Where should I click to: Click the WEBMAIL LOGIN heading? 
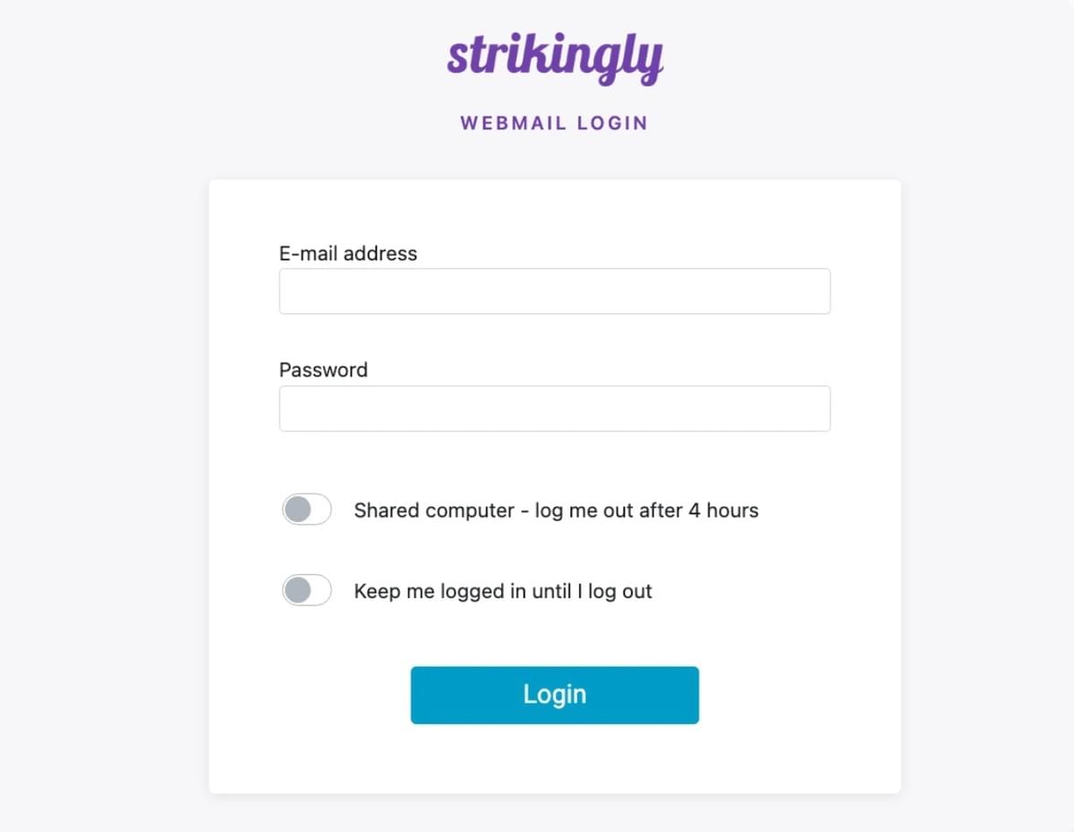pyautogui.click(x=553, y=123)
